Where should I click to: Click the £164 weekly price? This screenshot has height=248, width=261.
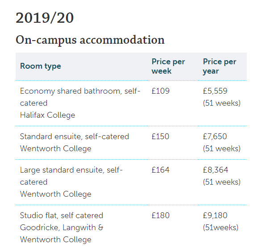[161, 170]
